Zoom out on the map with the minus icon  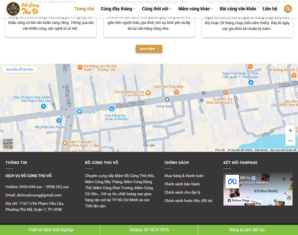pos(290,141)
